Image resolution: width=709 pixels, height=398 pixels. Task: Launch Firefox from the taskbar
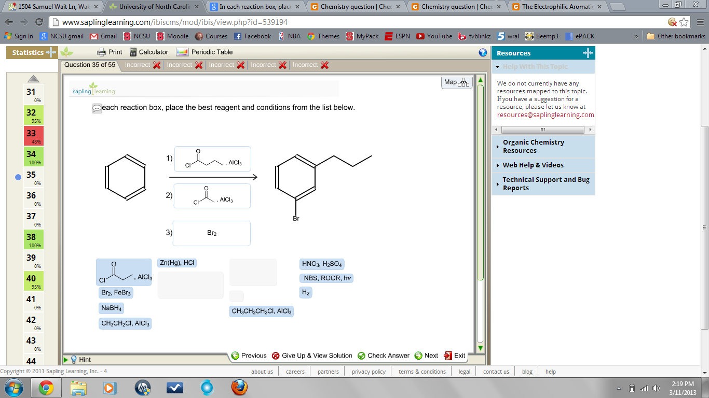point(238,388)
